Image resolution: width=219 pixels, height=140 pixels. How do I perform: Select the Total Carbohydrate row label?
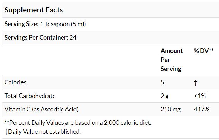(x=30, y=96)
